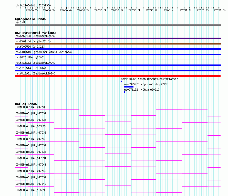Click the small blue nsv4488964 variant marker
228x196 pixels.
pos(121,81)
